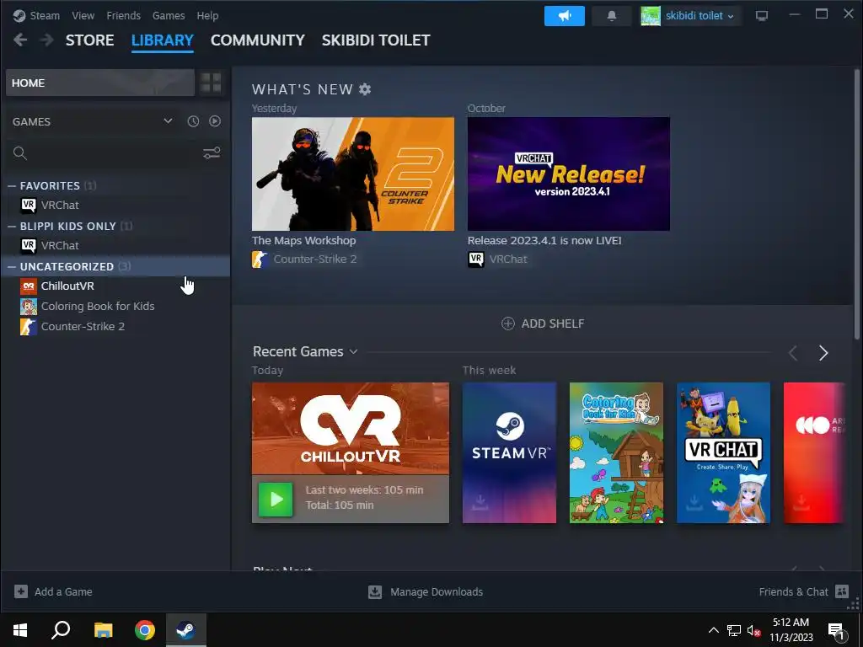
Task: Open the Recent Games shelf dropdown
Action: coord(353,351)
